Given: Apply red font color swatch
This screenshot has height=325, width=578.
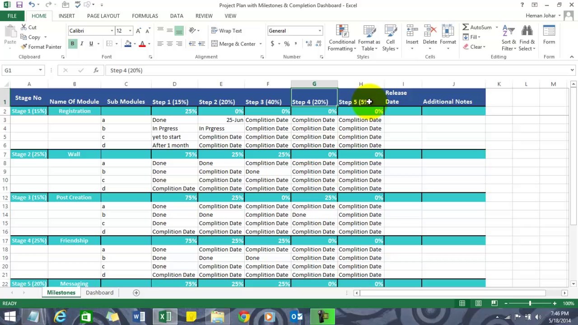Looking at the screenshot, I should point(142,44).
